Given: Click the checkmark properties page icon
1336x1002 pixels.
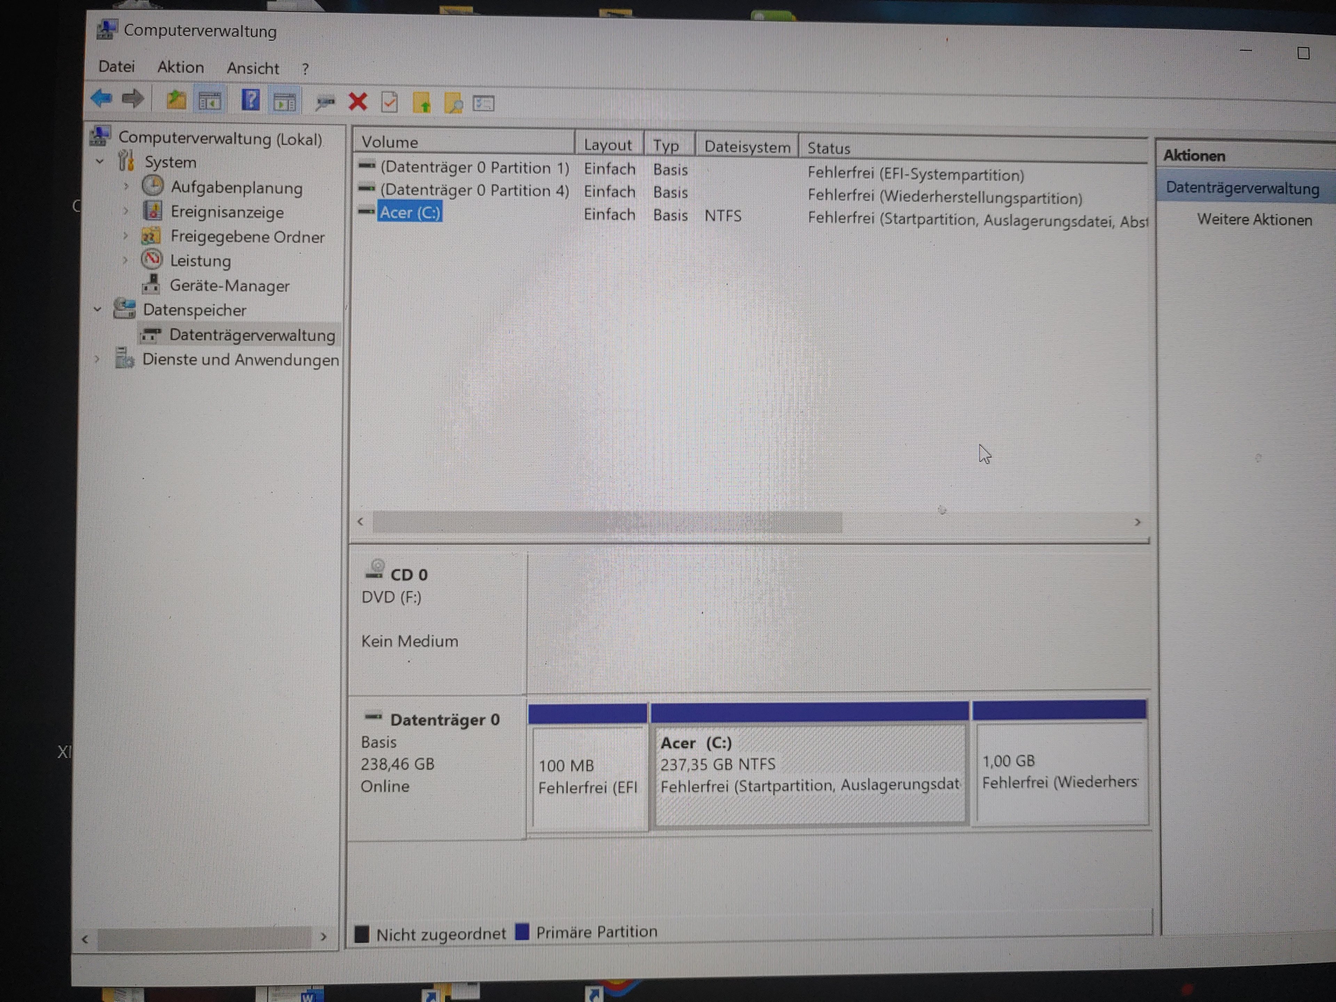Looking at the screenshot, I should [x=390, y=103].
